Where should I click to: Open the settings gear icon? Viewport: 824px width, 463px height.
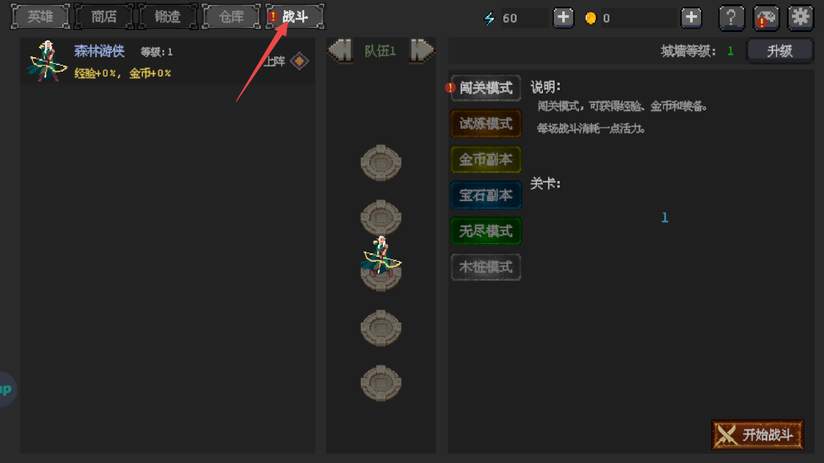pyautogui.click(x=800, y=18)
